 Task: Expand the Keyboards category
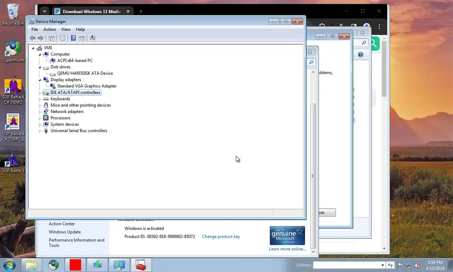pos(40,99)
